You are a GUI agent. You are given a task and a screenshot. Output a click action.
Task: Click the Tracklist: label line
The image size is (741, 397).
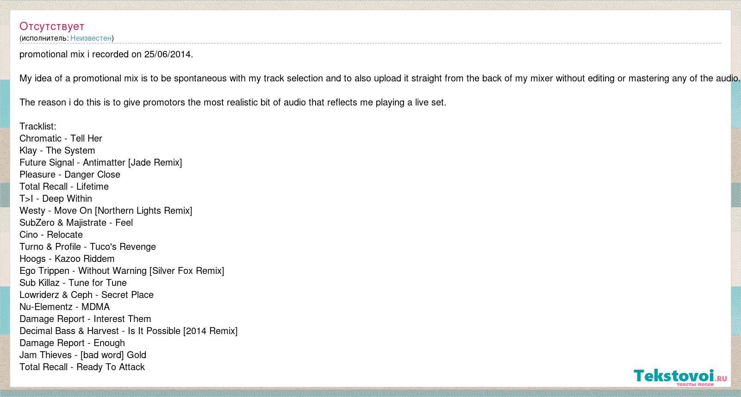(x=38, y=126)
